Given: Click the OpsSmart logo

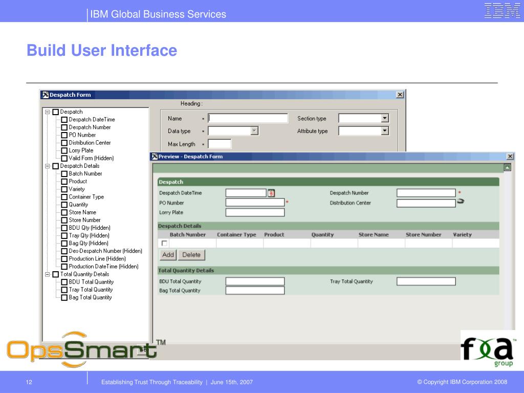Looking at the screenshot, I should pyautogui.click(x=81, y=350).
